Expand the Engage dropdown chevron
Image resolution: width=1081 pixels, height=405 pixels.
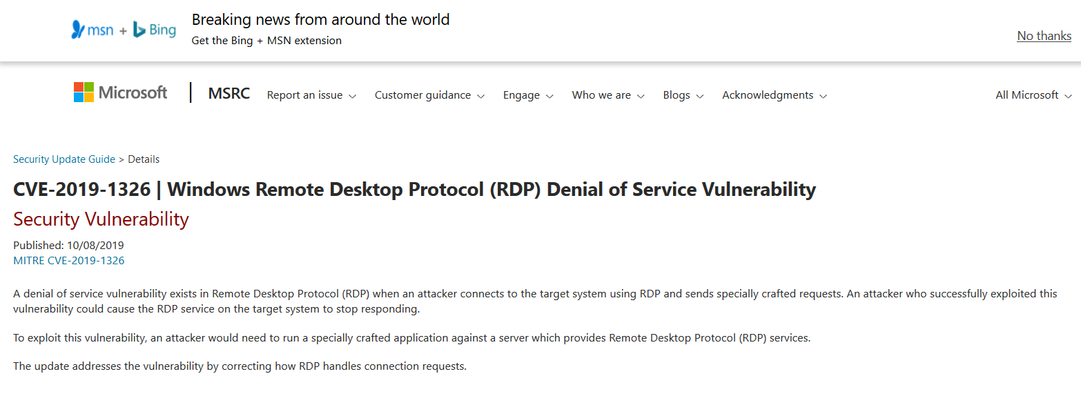pos(550,96)
